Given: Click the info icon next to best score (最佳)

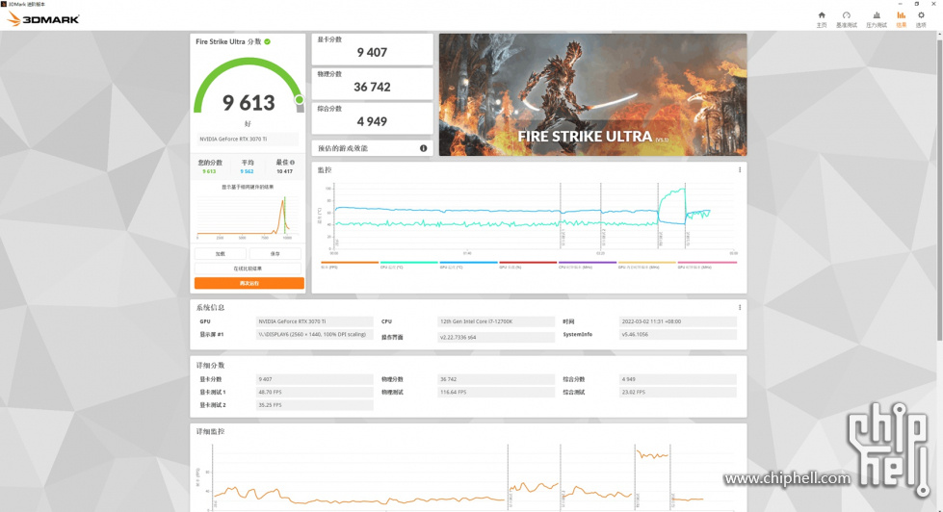Looking at the screenshot, I should tap(292, 163).
